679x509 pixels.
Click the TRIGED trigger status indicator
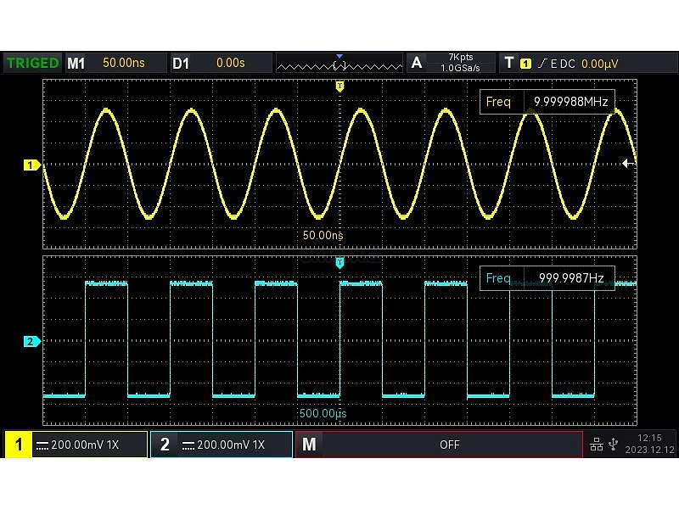point(33,63)
